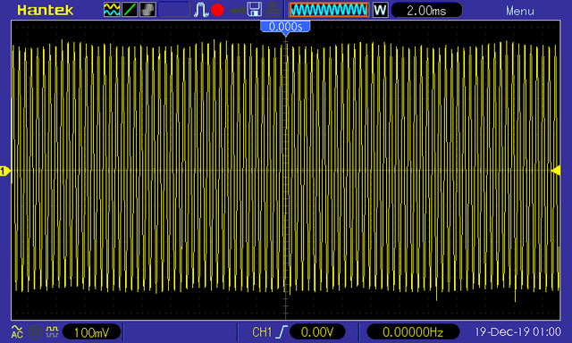Click the waveform memory overview bar
Image resolution: width=572 pixels, height=343 pixels.
pyautogui.click(x=329, y=10)
